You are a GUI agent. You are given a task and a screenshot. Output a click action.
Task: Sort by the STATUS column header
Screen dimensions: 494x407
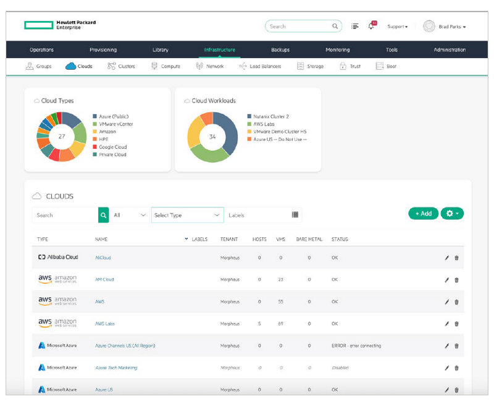coord(340,239)
